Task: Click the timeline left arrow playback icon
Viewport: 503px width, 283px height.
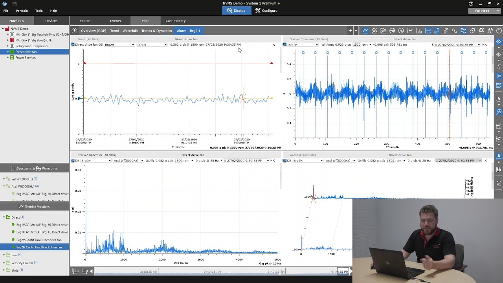Action: click(91, 271)
